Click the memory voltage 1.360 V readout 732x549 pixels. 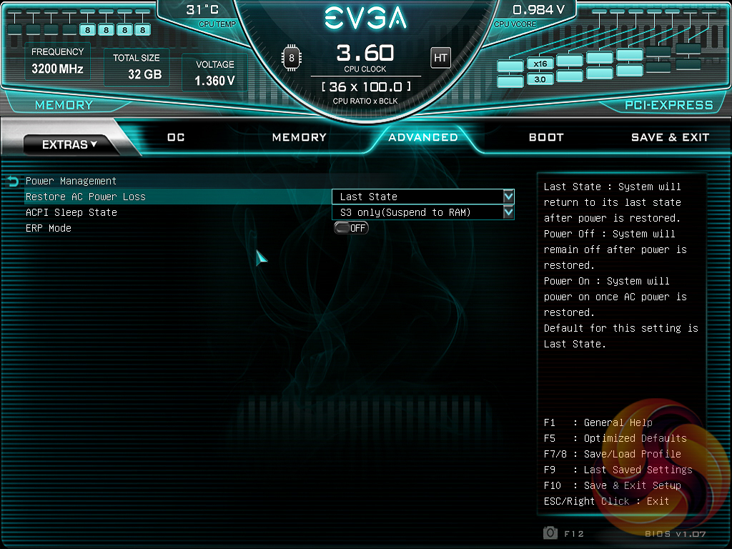(x=214, y=81)
